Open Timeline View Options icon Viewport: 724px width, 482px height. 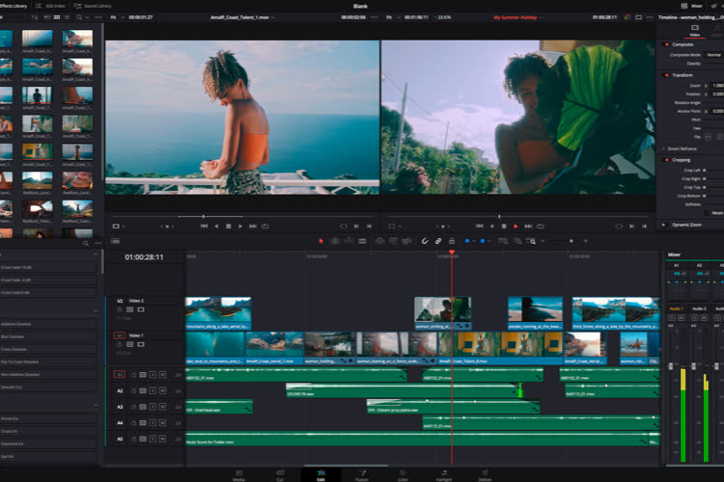point(116,241)
